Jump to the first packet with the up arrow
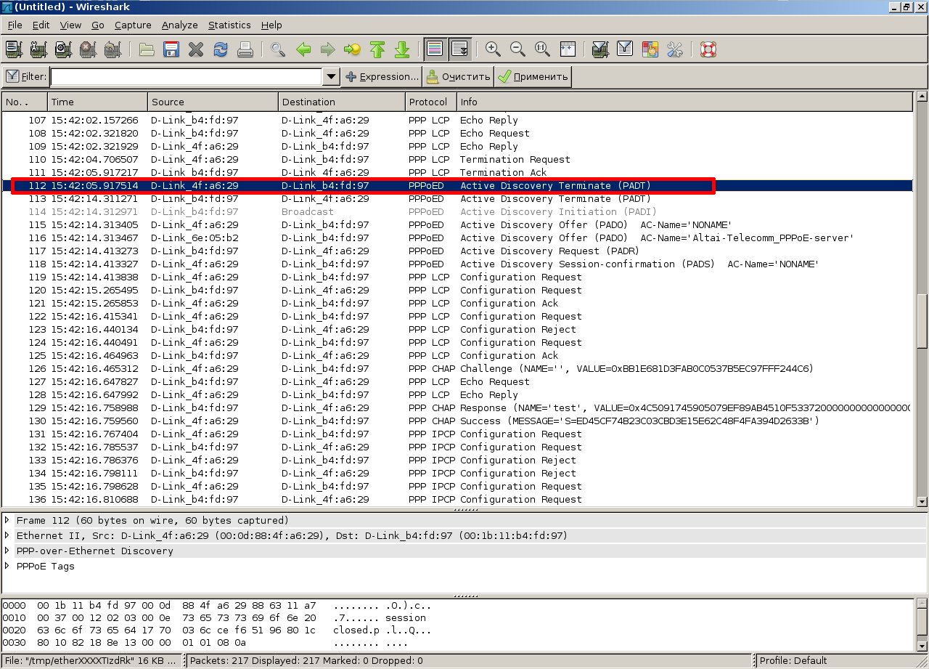Viewport: 929px width, 669px height. coord(377,49)
